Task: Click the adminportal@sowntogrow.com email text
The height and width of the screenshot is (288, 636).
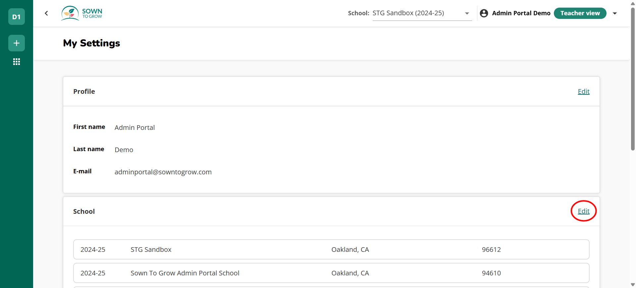Action: pos(163,172)
